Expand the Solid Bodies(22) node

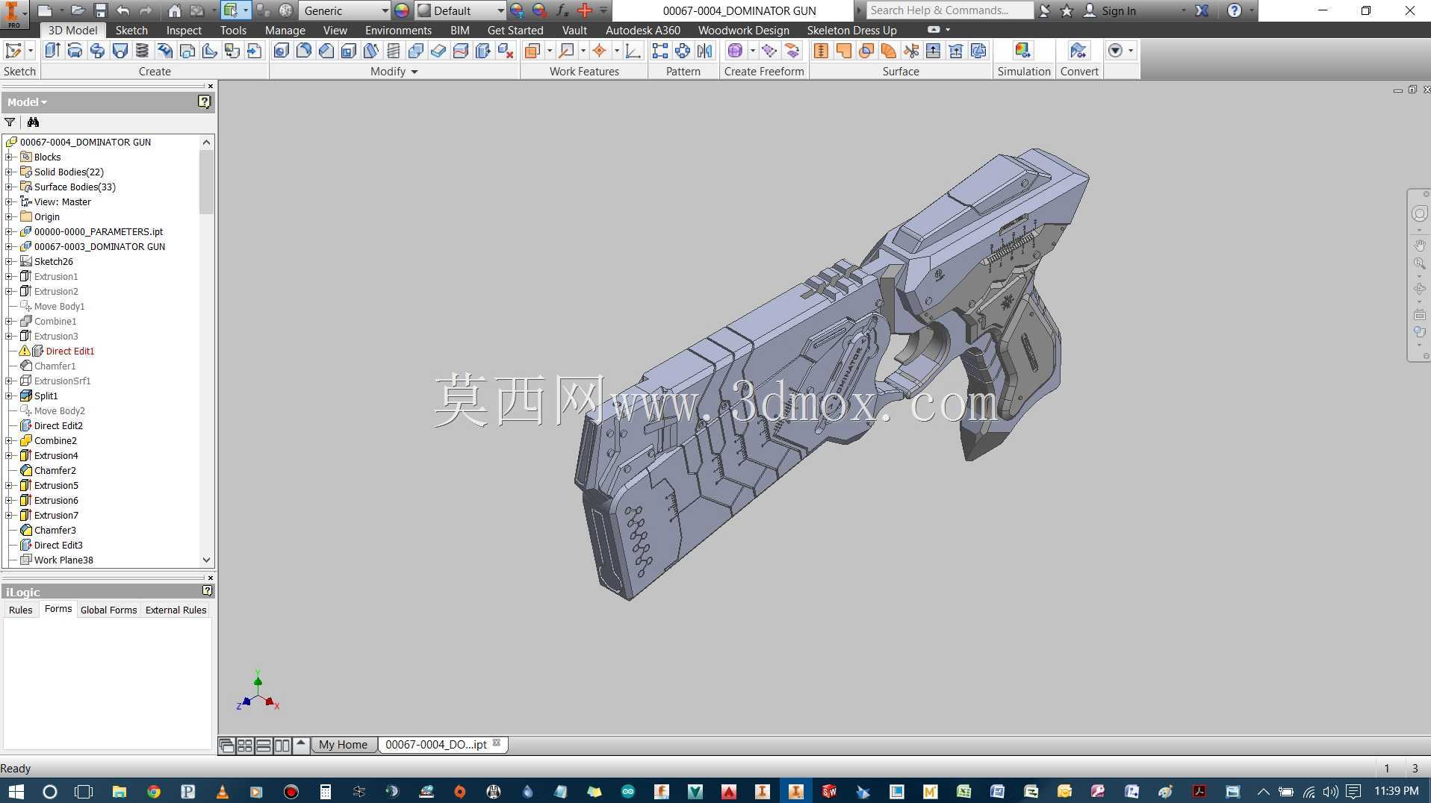click(9, 172)
